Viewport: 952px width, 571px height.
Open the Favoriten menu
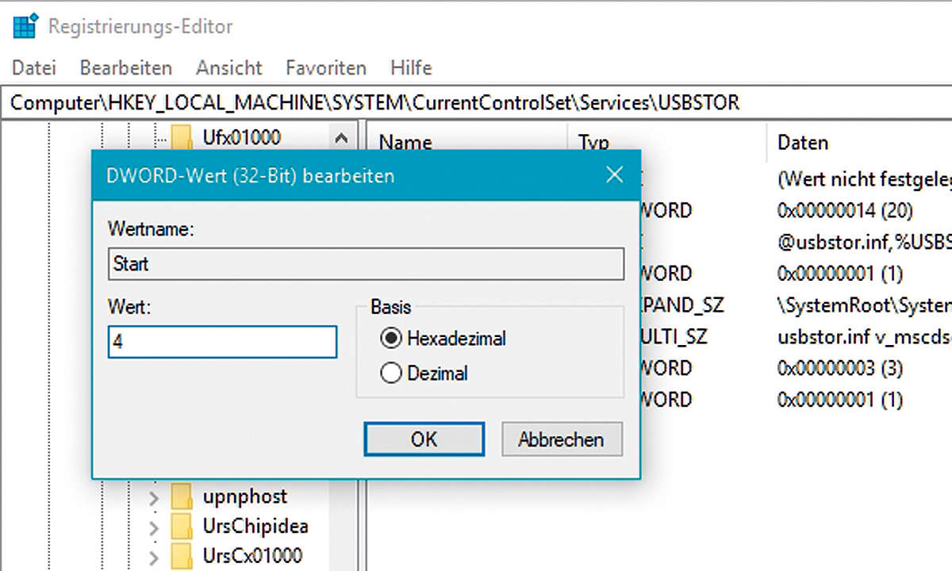(x=326, y=67)
